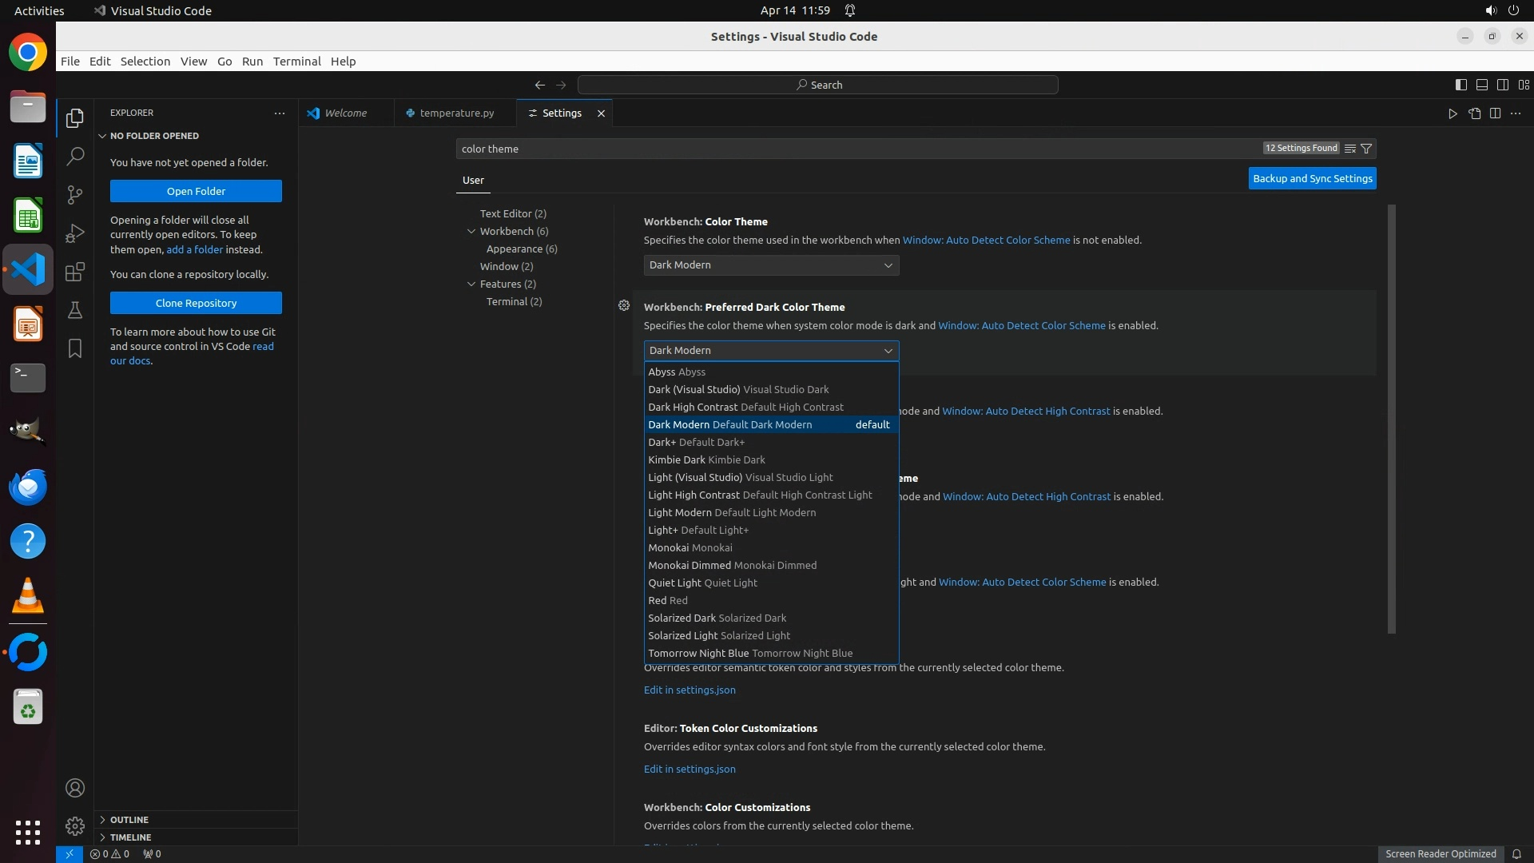Viewport: 1534px width, 863px height.
Task: Open the Testing flask icon view
Action: [75, 310]
